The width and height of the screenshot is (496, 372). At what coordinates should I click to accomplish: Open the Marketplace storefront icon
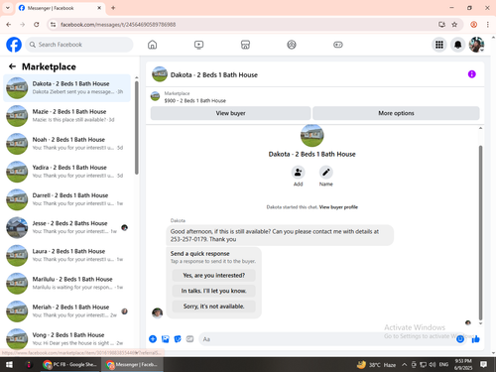pos(245,45)
